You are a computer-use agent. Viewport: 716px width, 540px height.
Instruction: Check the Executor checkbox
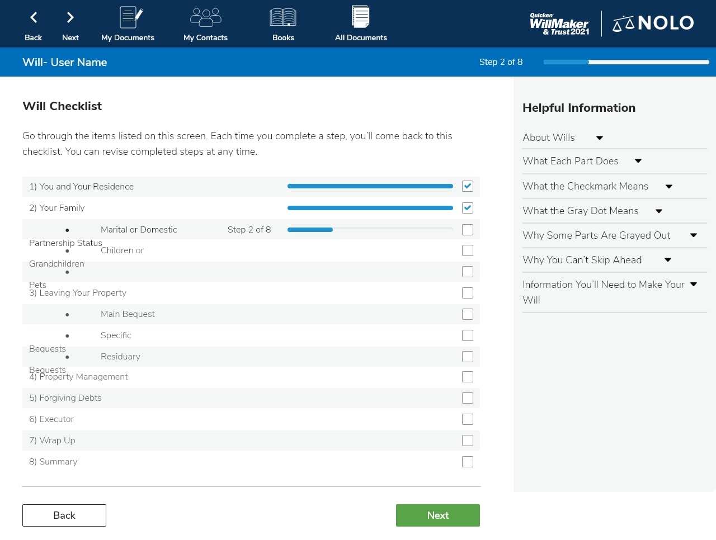point(468,419)
